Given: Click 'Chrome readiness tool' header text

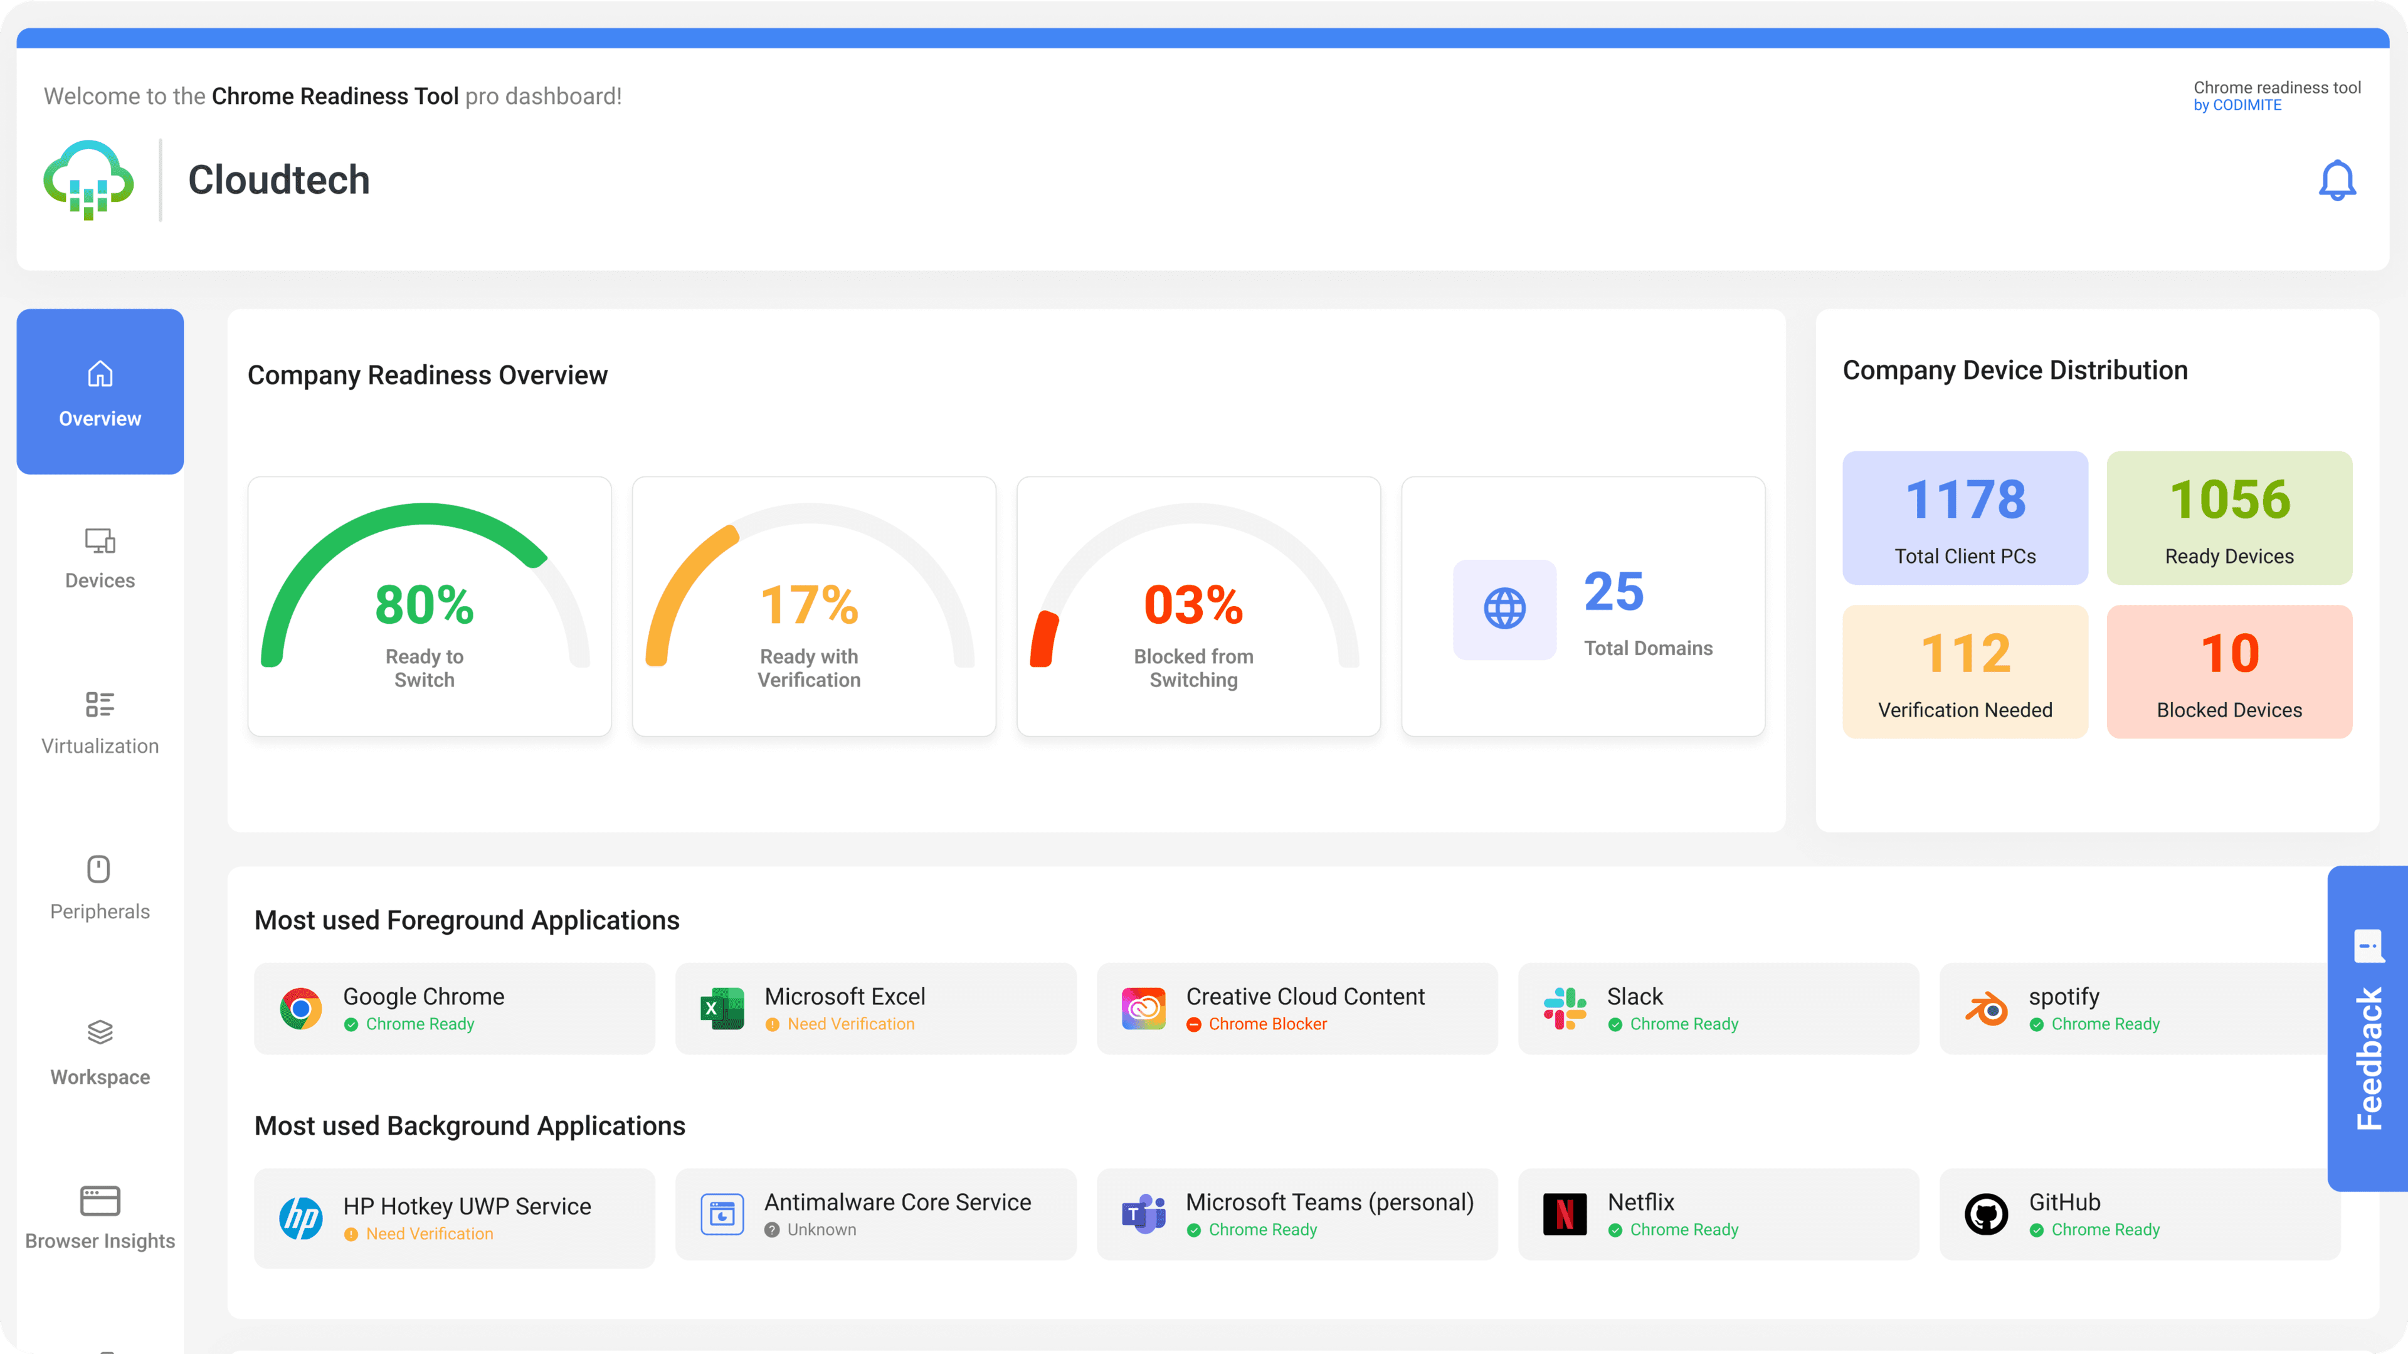Looking at the screenshot, I should [2276, 88].
